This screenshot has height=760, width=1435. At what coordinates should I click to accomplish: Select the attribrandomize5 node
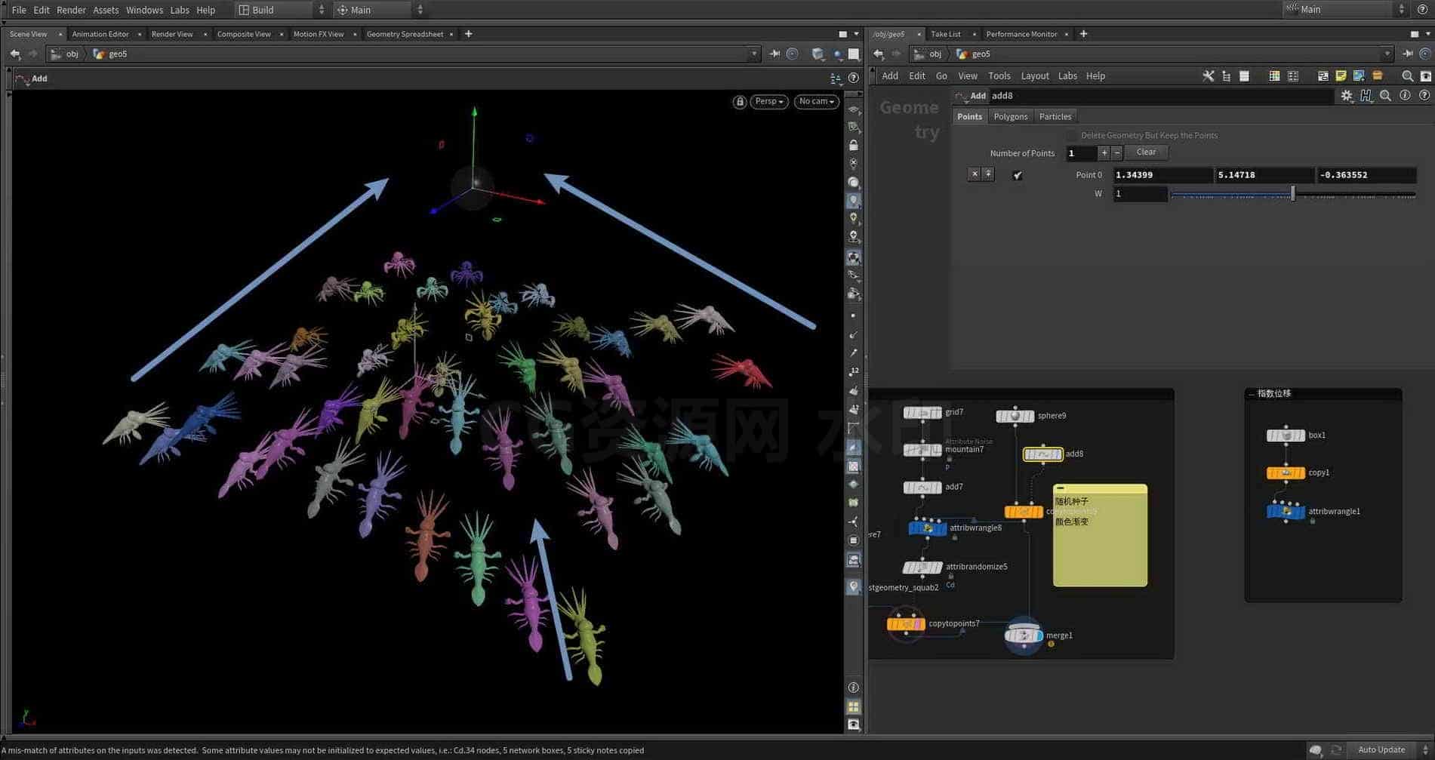tap(922, 567)
